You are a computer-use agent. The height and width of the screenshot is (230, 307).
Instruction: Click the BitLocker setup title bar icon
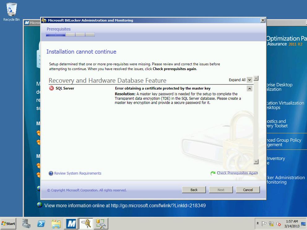coord(44,20)
